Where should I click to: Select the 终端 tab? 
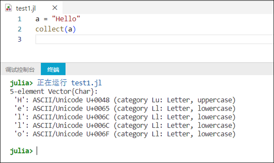pyautogui.click(x=53, y=69)
